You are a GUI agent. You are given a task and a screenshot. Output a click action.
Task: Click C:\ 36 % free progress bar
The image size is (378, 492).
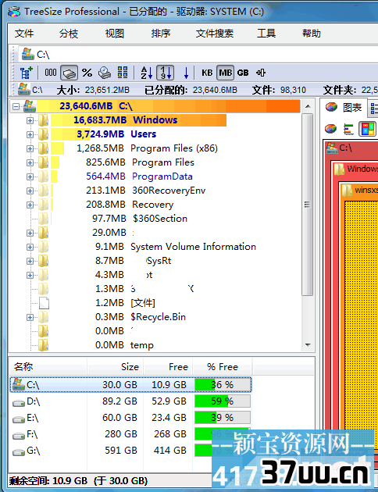(223, 385)
